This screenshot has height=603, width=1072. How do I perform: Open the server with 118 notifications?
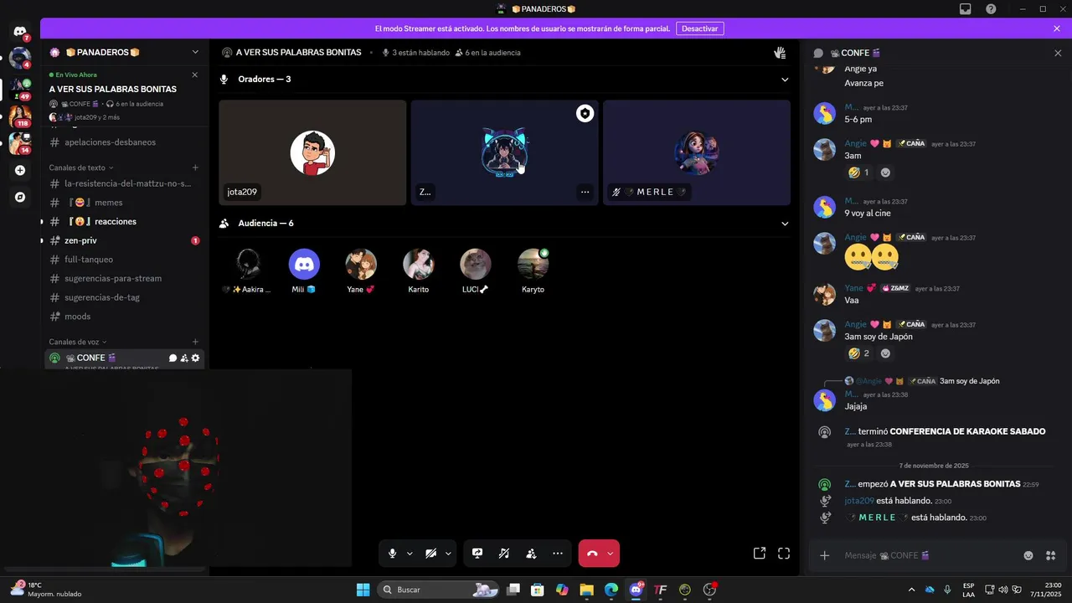pos(20,116)
